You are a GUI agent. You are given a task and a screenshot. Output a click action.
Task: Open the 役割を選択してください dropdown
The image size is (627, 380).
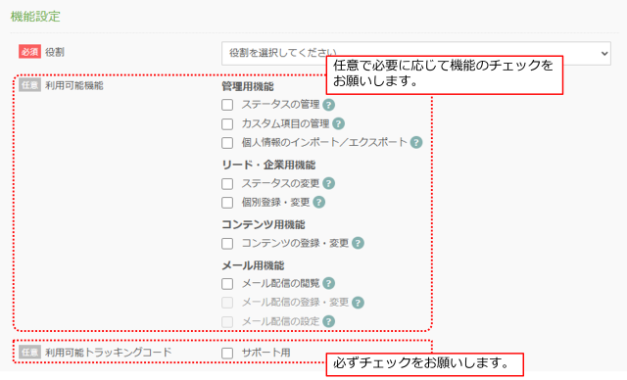[x=416, y=53]
